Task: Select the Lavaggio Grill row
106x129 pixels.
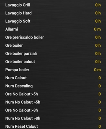Action: point(53,5)
